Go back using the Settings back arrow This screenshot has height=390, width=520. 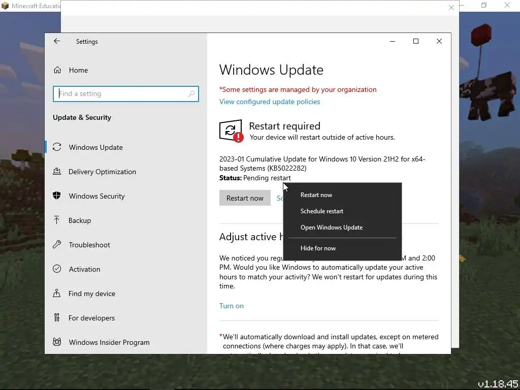[x=57, y=41]
